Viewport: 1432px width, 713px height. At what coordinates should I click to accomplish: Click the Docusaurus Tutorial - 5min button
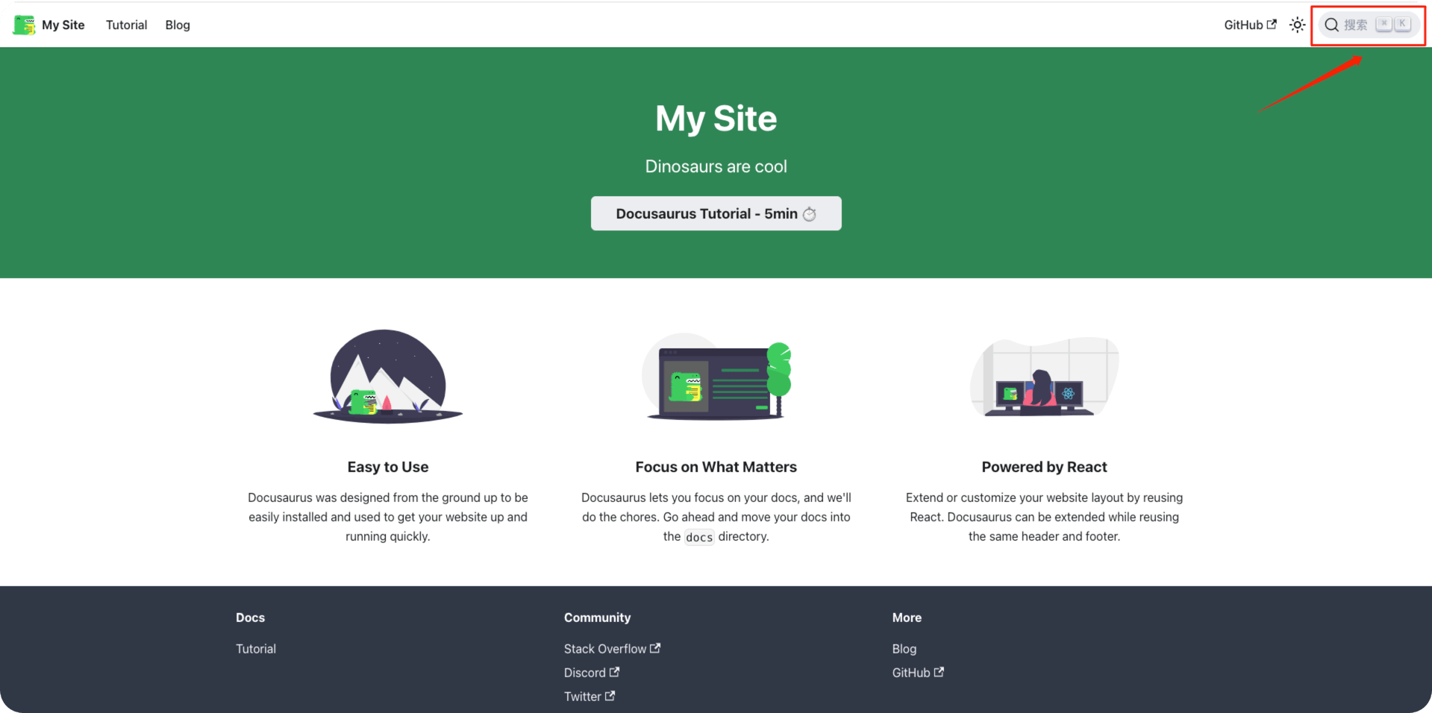pos(716,213)
